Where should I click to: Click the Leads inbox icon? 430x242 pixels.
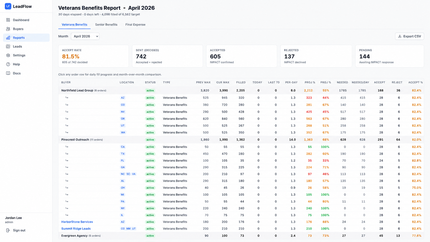pos(8,46)
